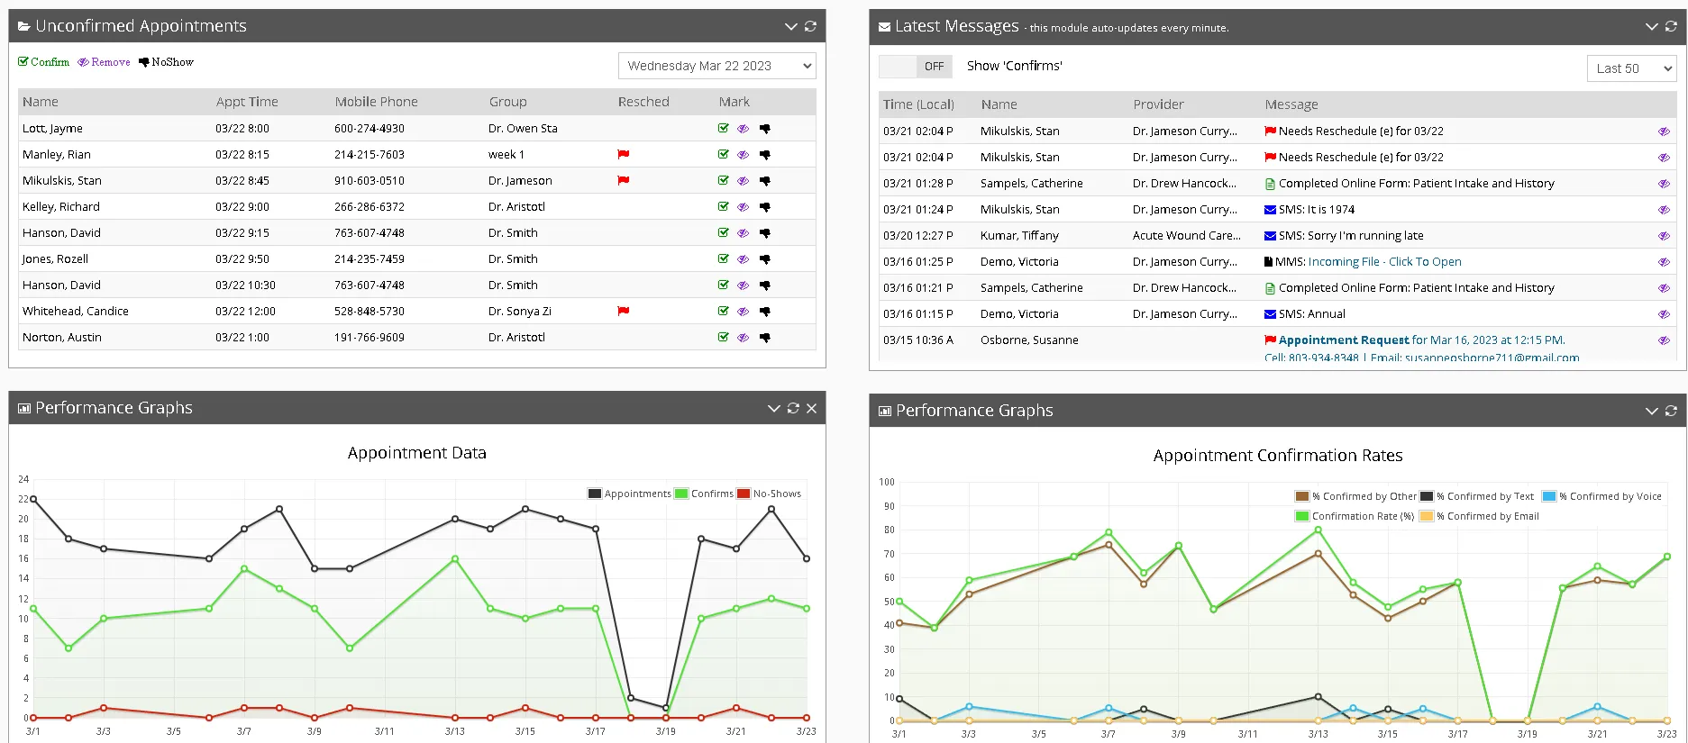
Task: Click Manley, Rian's red reschedule flag
Action: point(623,155)
